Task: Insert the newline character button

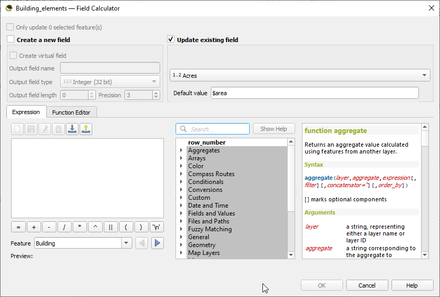Action: click(157, 227)
